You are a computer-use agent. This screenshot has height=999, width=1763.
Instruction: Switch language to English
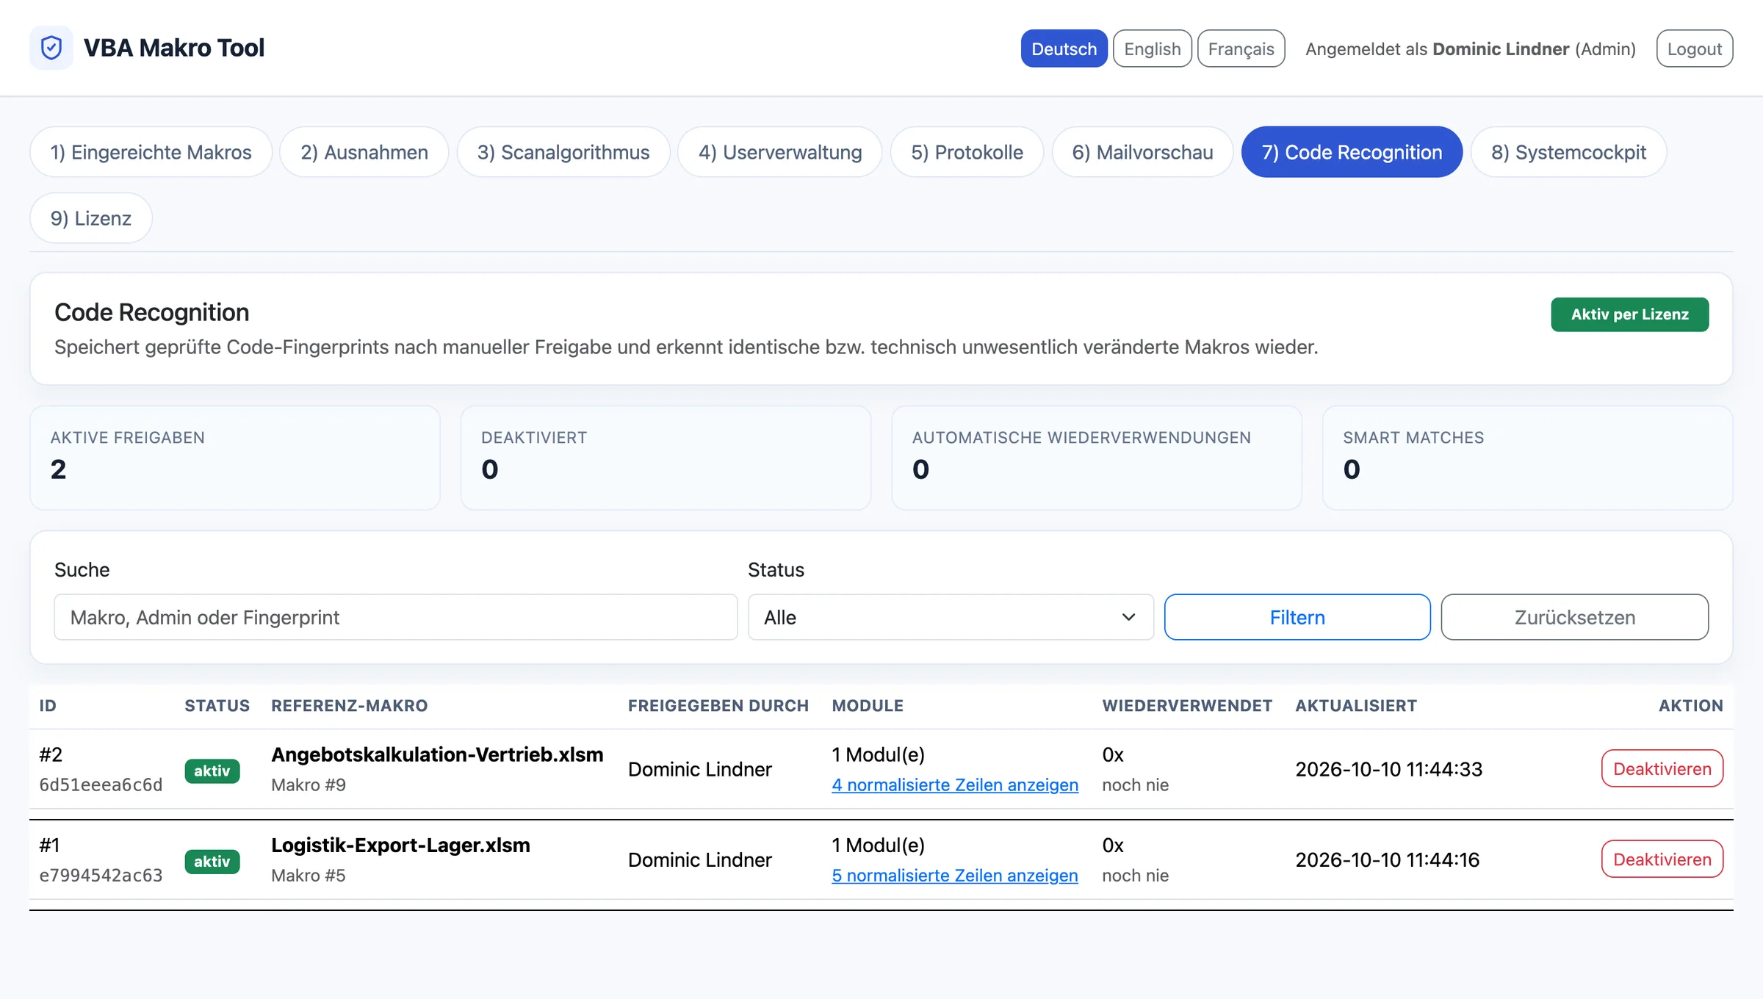tap(1152, 48)
